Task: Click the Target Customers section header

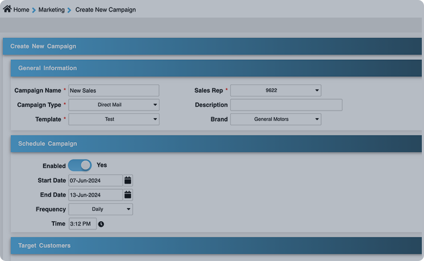Action: (44, 246)
